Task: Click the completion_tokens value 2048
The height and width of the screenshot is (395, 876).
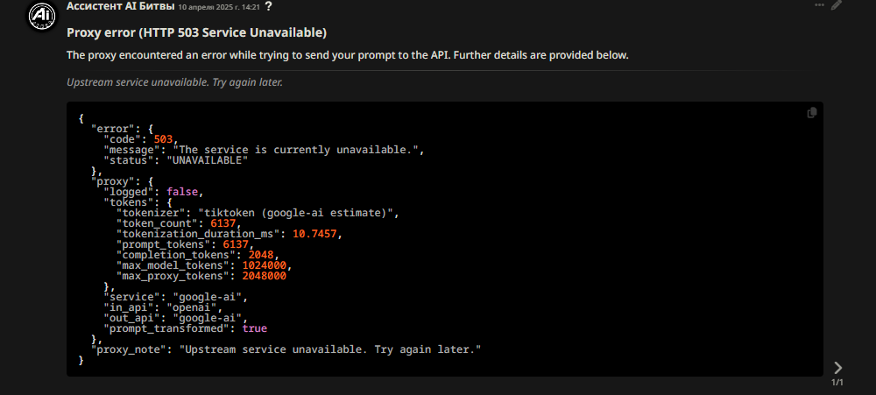Action: tap(261, 256)
